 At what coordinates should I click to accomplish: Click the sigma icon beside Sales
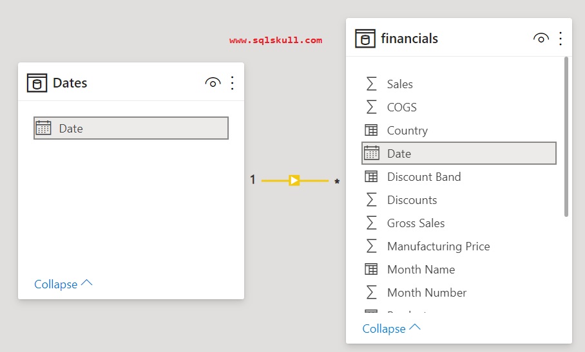point(371,84)
